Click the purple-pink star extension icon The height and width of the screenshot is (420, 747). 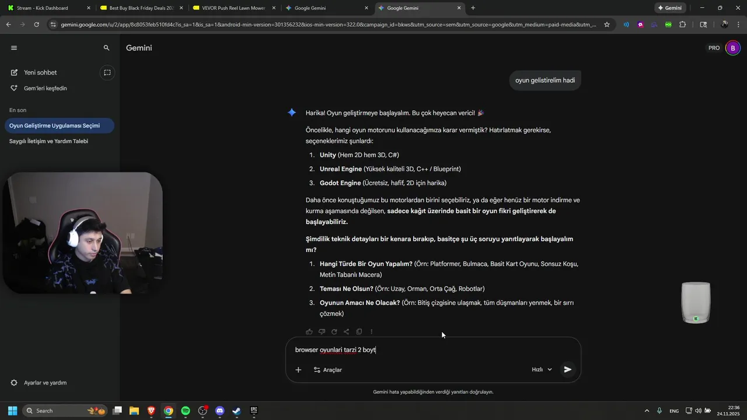[640, 24]
